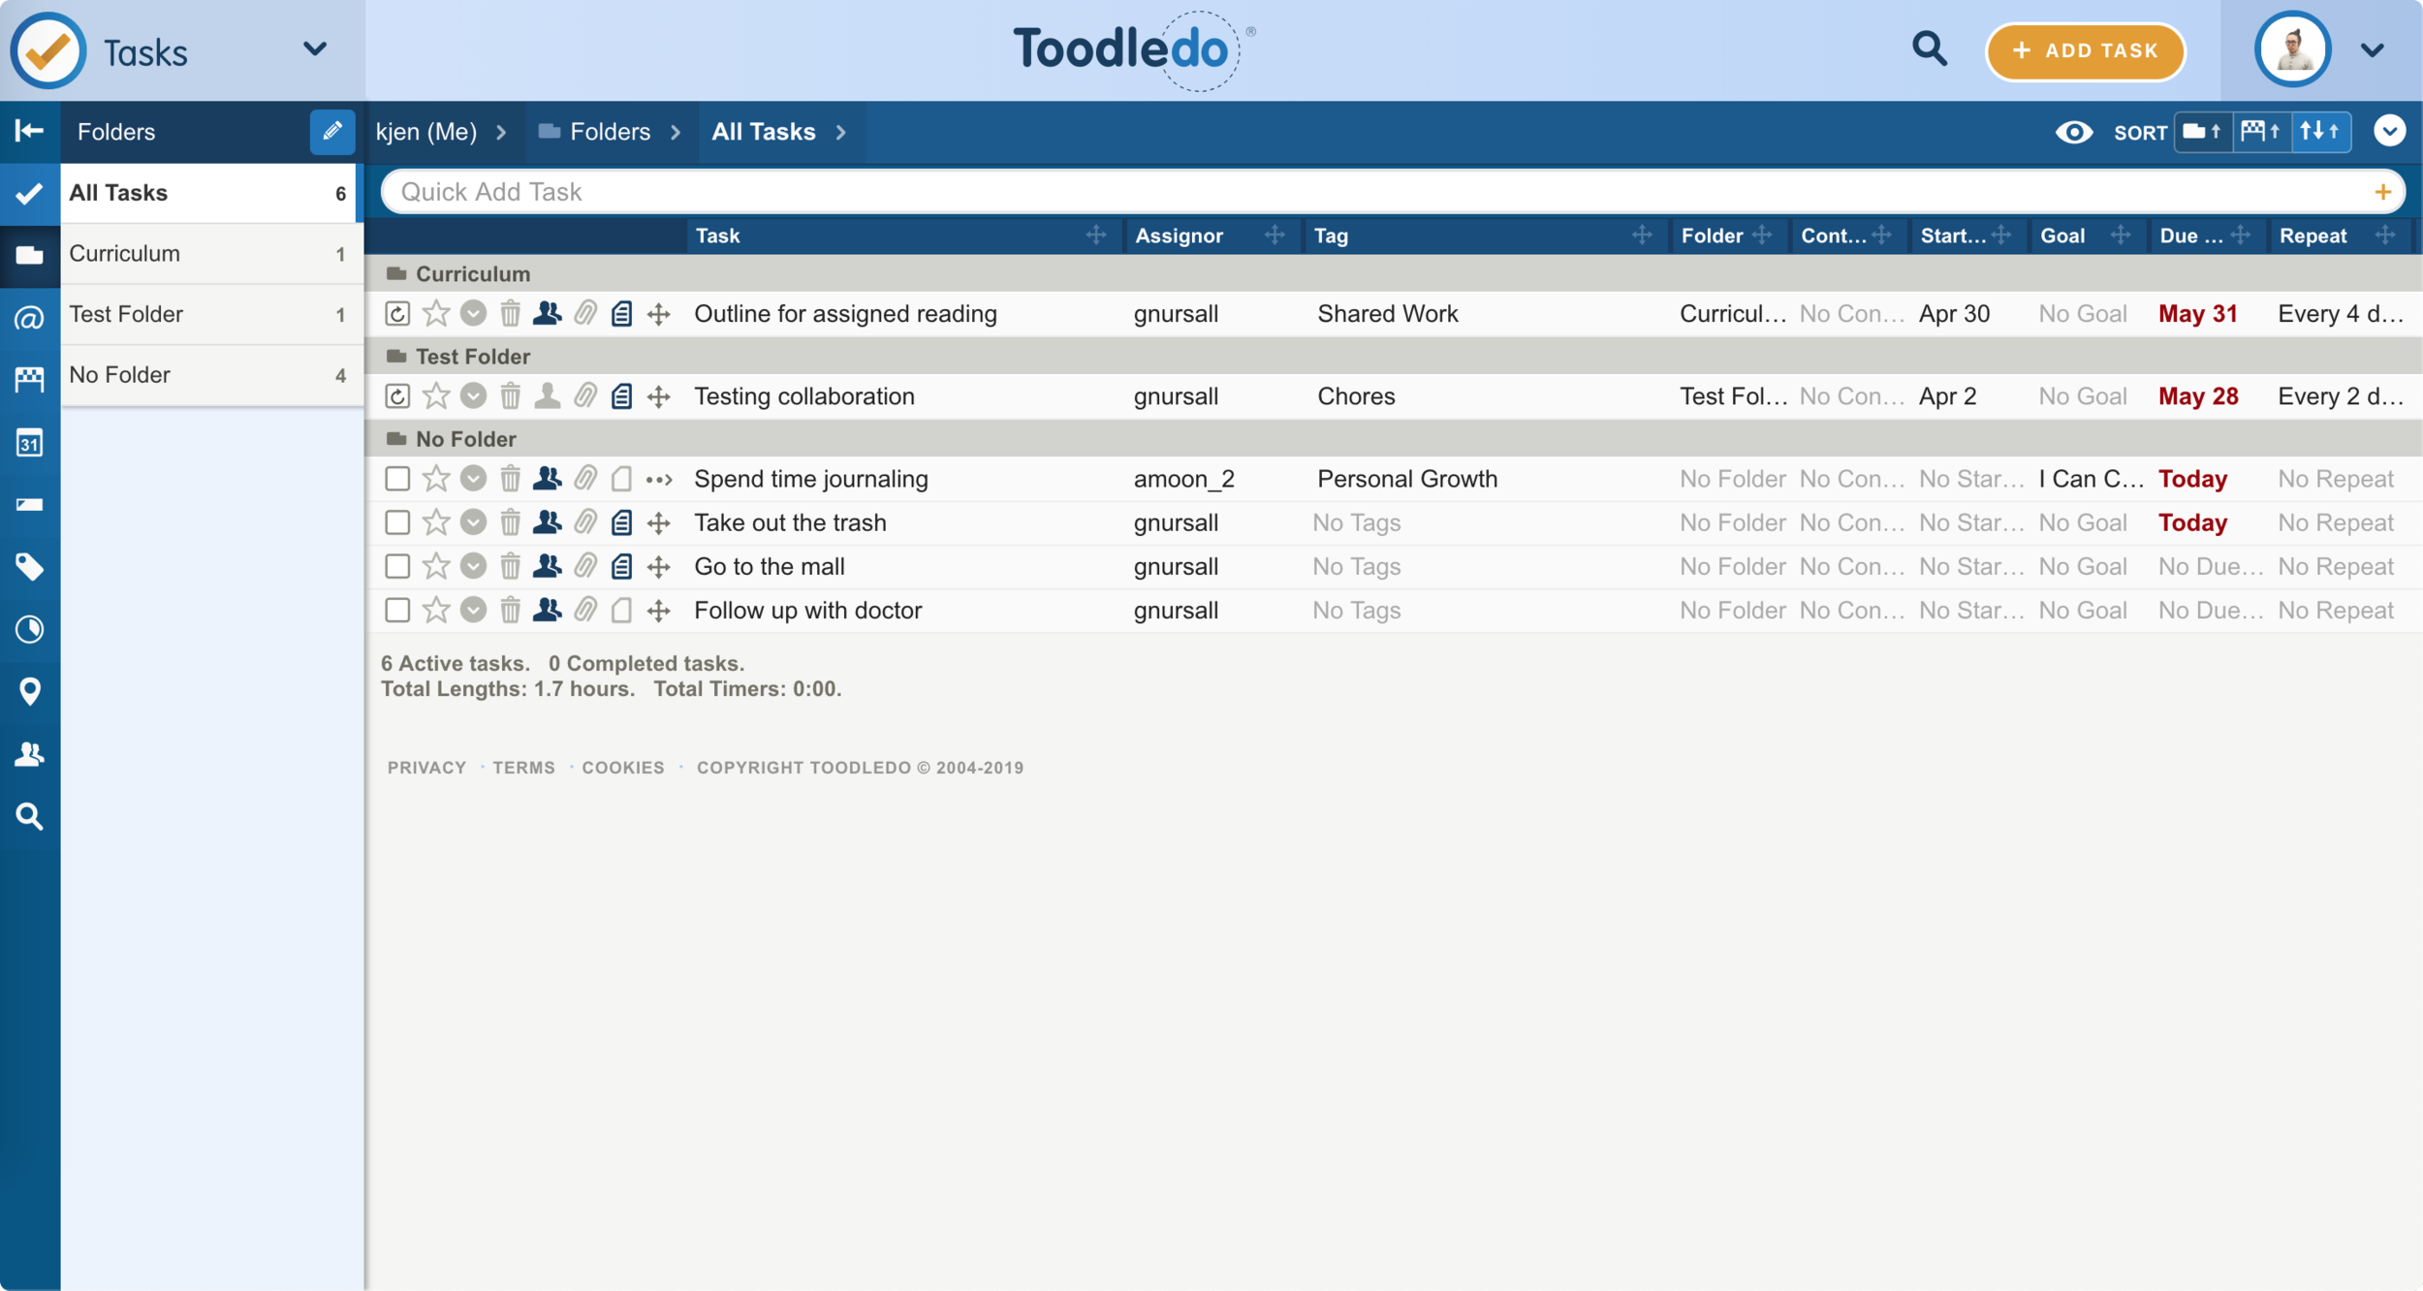2423x1291 pixels.
Task: Open the Folders view in left rail
Action: tap(29, 256)
